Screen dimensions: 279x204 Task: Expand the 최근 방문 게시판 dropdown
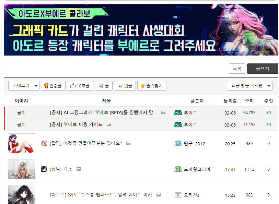pos(249,86)
